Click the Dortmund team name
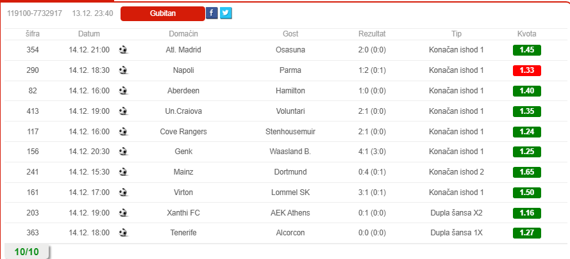 click(x=290, y=172)
